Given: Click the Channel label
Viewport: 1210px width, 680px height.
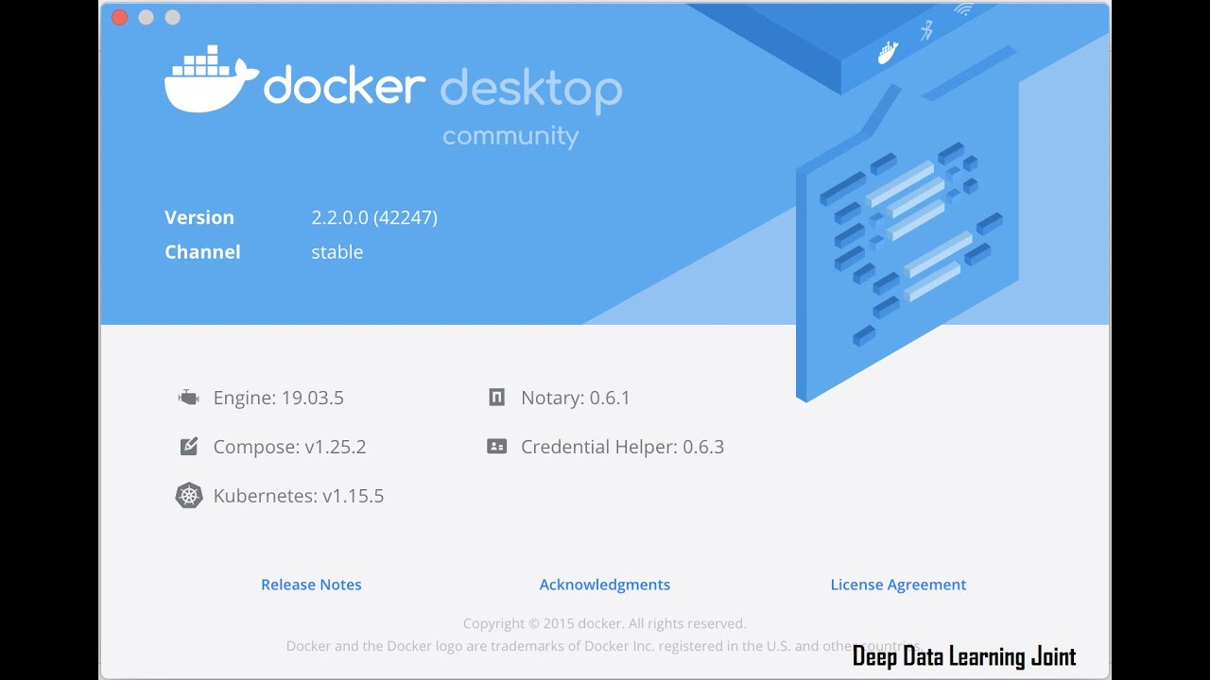Looking at the screenshot, I should click(202, 252).
